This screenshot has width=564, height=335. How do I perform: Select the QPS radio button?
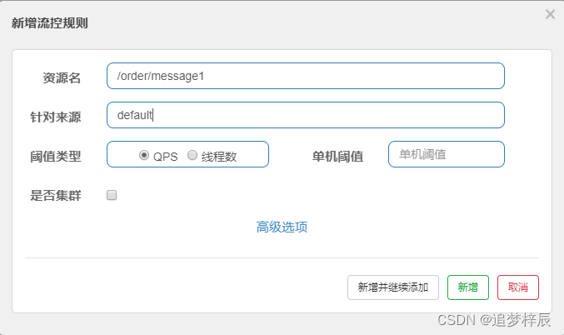144,155
